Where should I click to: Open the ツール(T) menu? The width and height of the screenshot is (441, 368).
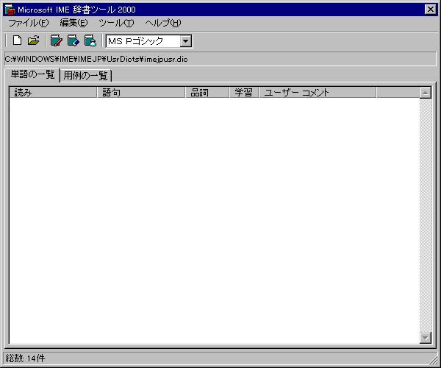coord(116,23)
